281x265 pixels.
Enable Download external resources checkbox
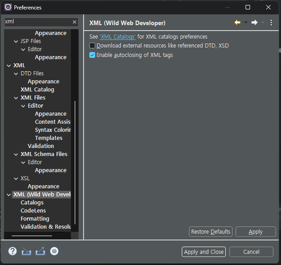pyautogui.click(x=92, y=45)
